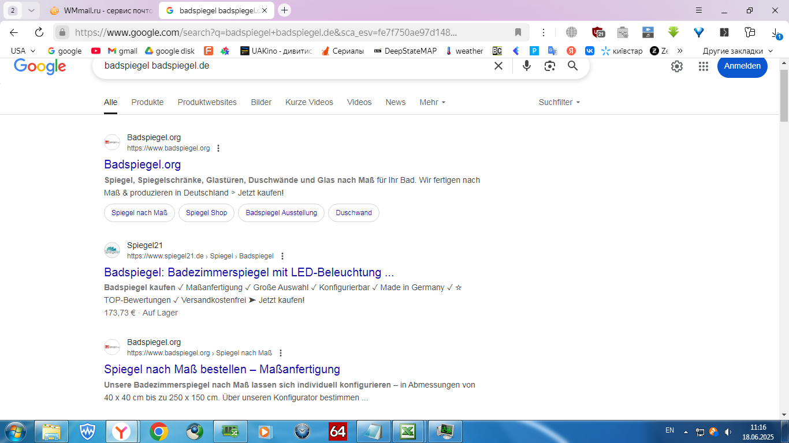
Task: Click the Duschwand sitelink chip
Action: [353, 213]
